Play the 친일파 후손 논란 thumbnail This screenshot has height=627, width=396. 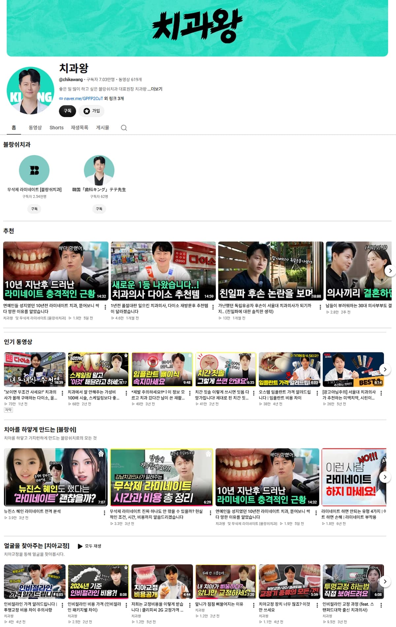coord(271,271)
